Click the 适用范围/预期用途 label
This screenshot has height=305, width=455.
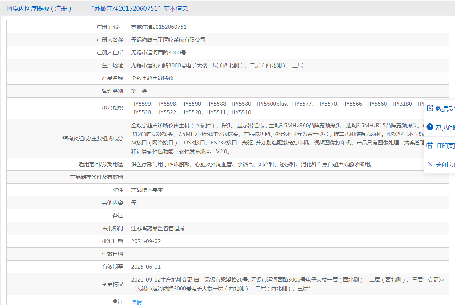point(101,164)
